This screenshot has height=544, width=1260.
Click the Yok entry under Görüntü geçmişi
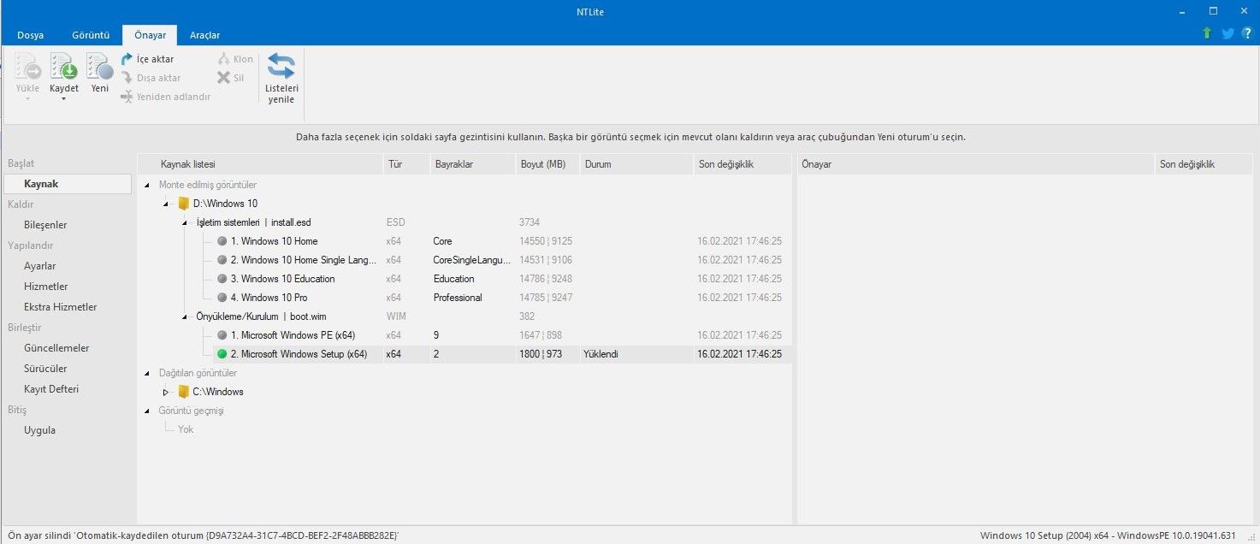[186, 429]
